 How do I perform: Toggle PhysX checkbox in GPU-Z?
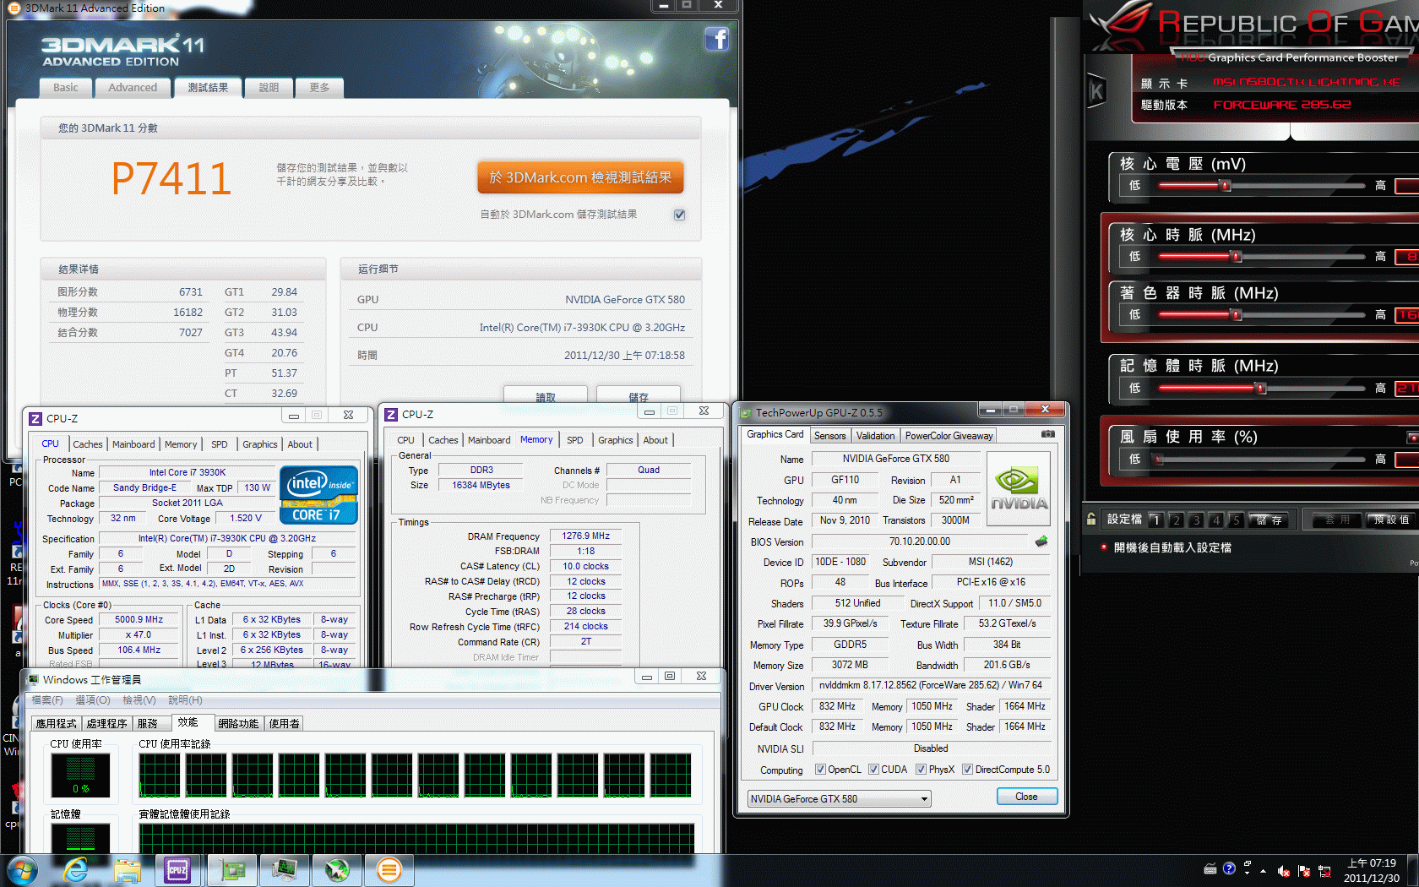(921, 770)
